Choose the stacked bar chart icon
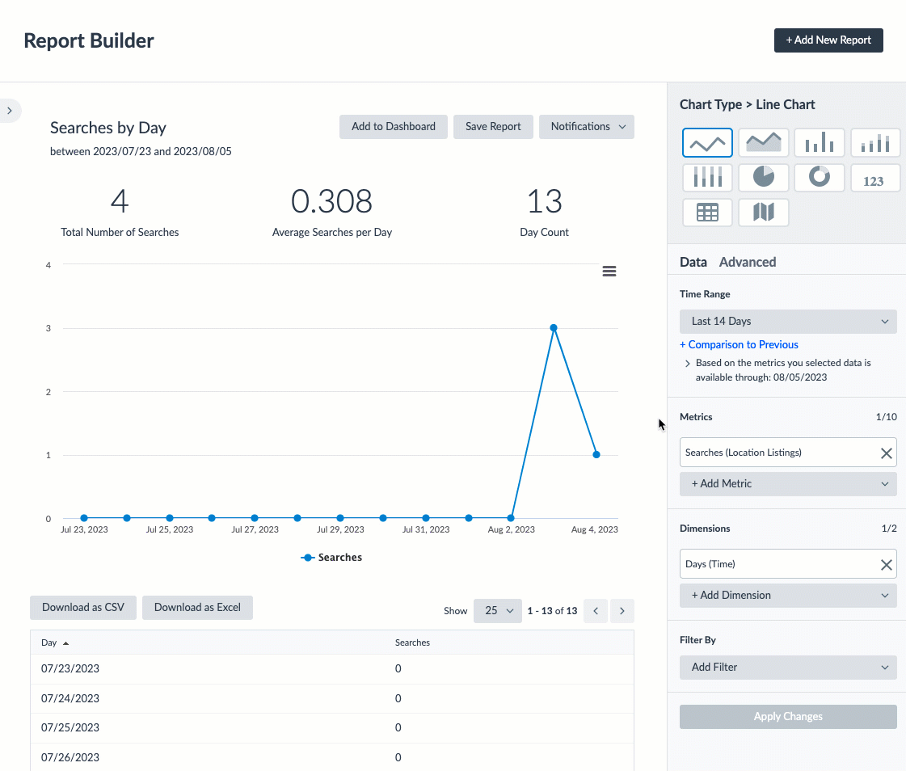The width and height of the screenshot is (906, 771). tap(875, 142)
